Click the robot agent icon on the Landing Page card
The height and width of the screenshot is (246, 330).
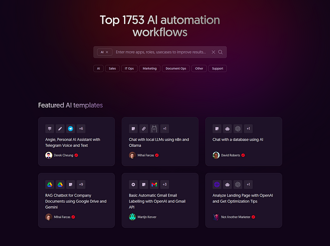coord(227,185)
